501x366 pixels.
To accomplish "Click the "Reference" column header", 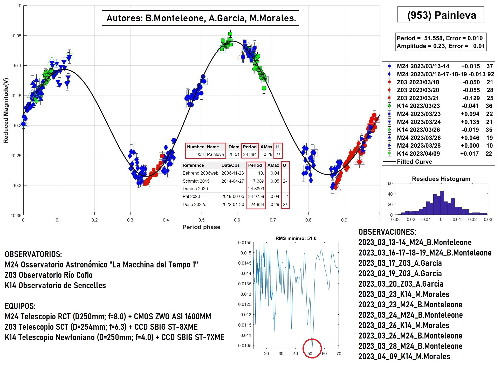I will [200, 165].
